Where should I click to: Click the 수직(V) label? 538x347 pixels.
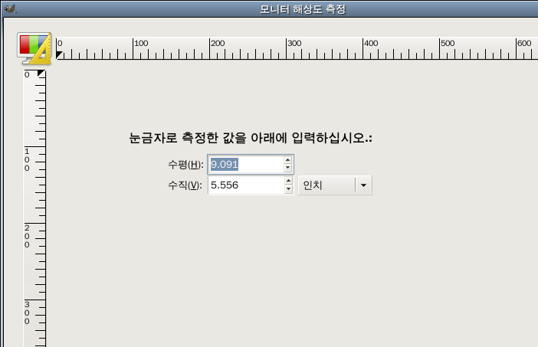185,186
